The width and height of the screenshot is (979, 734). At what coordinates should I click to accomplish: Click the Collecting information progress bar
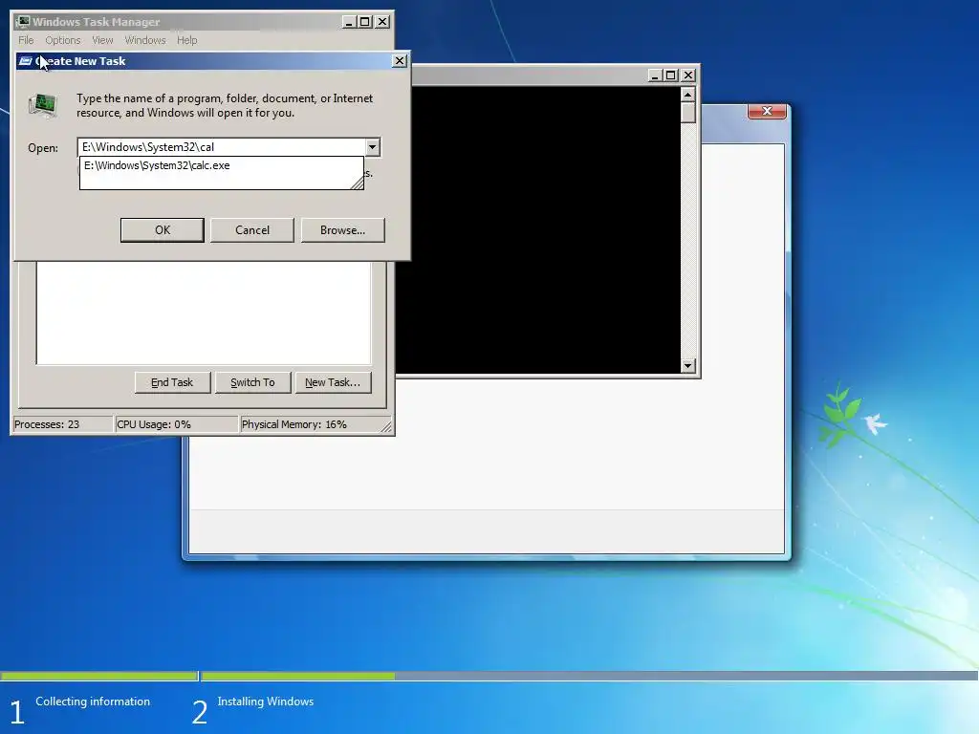click(98, 676)
